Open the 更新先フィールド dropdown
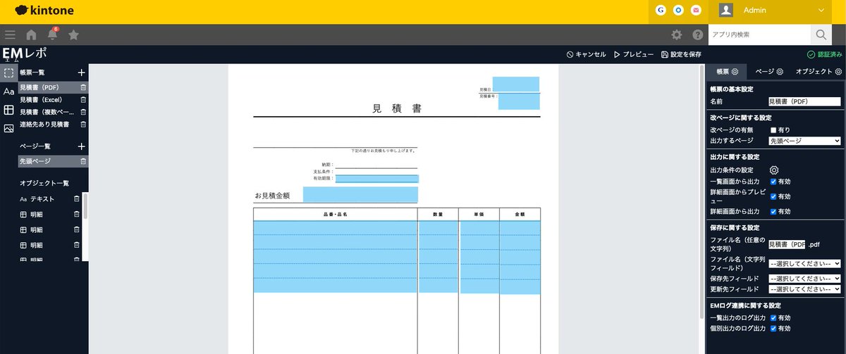The height and width of the screenshot is (354, 846). [x=804, y=289]
